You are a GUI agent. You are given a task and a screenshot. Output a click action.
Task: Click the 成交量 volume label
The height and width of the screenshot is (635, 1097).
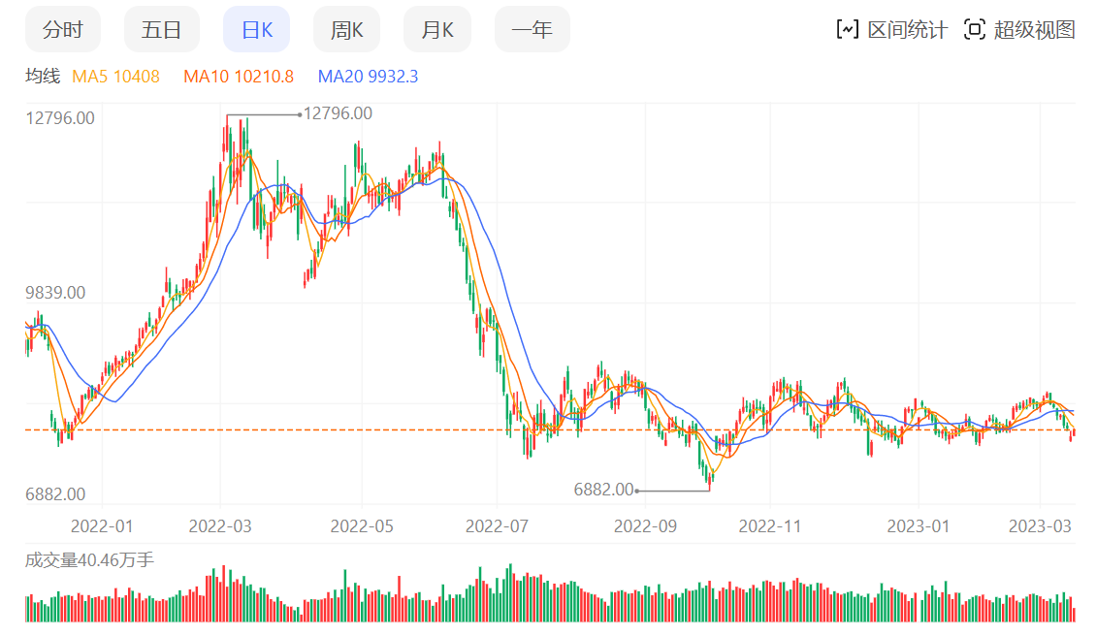pyautogui.click(x=89, y=559)
